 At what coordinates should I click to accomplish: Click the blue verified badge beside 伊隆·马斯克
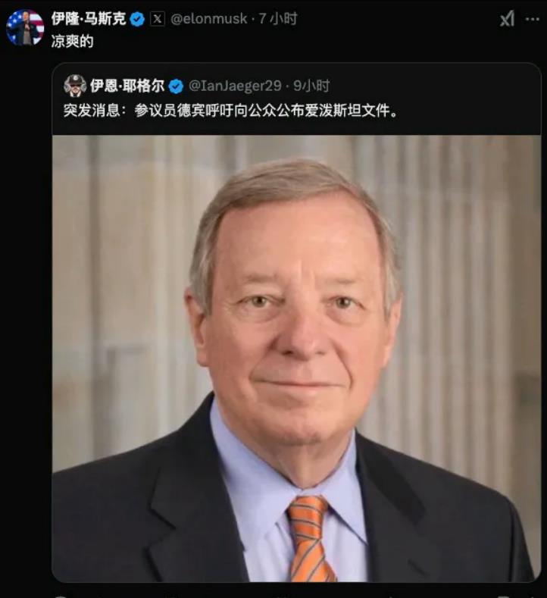pyautogui.click(x=137, y=19)
